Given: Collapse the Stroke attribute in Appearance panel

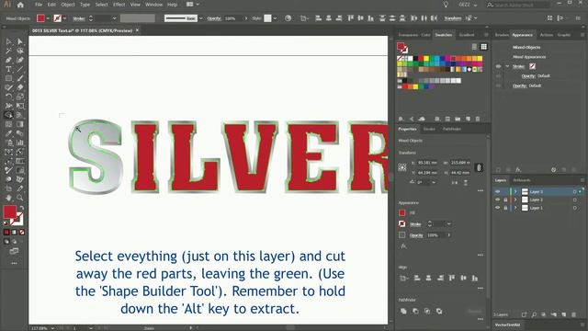Looking at the screenshot, I should 507,66.
